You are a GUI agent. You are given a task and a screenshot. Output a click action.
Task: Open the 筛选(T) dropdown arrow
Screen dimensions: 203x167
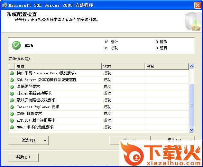[x=45, y=140]
